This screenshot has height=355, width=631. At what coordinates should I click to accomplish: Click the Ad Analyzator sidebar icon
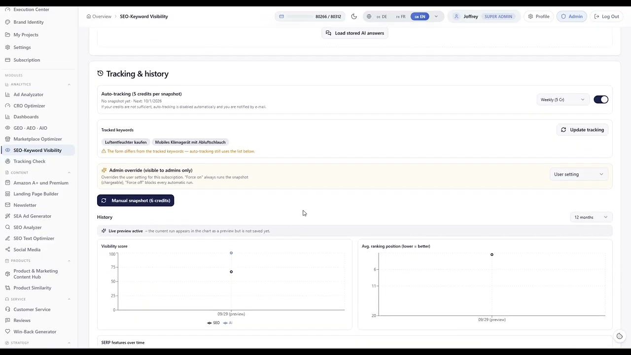(8, 95)
